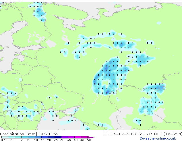Pick the 15–20 mm legend color swatch
This screenshot has width=182, height=141.
click(44, 137)
